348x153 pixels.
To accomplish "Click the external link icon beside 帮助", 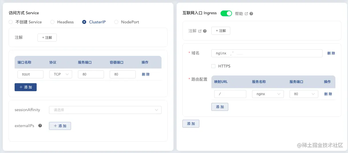I will coord(246,14).
